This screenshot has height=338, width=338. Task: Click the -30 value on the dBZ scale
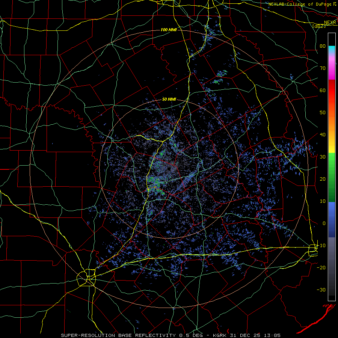[x=321, y=290]
